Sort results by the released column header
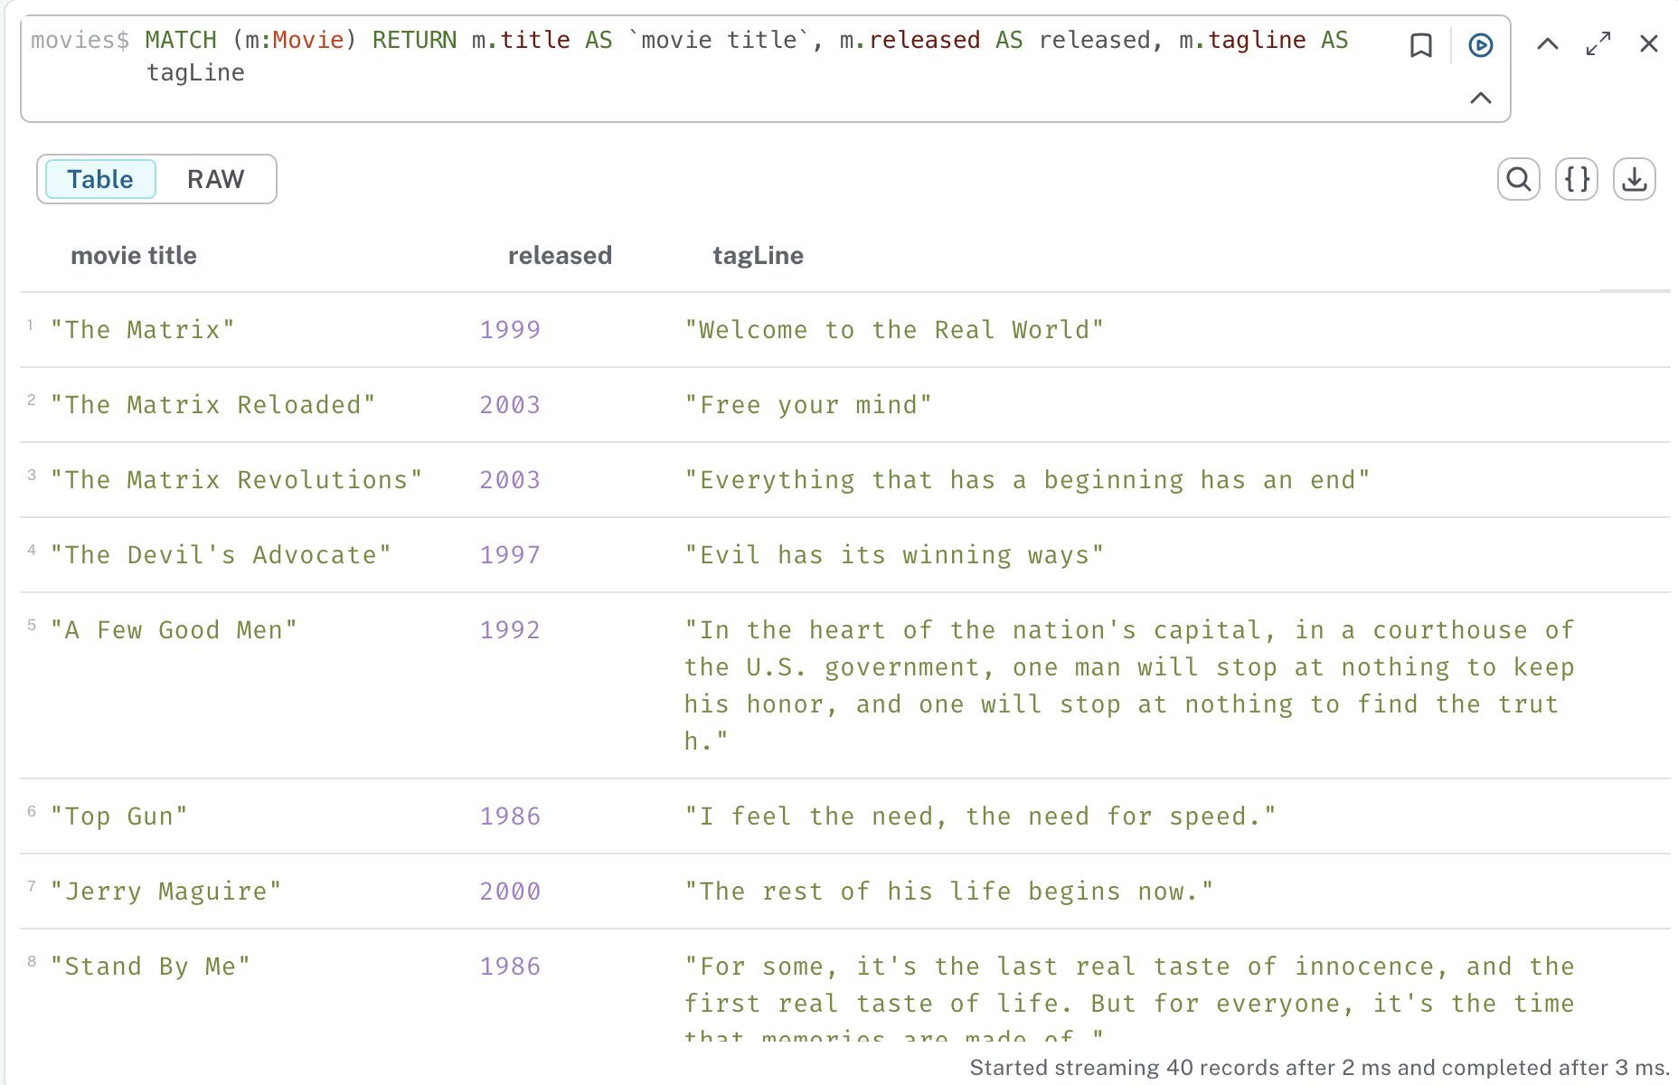 point(560,255)
